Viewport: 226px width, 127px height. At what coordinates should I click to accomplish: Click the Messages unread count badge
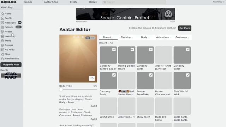pos(20,23)
